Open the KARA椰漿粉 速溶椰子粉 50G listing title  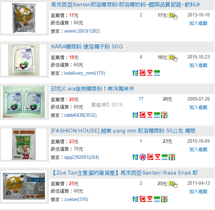(x=87, y=47)
